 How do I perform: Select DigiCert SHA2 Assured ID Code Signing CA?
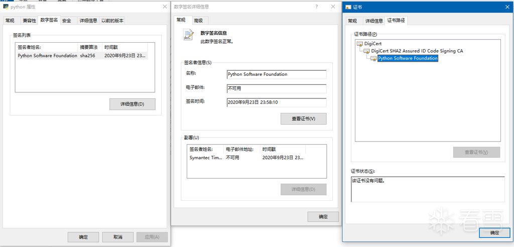(417, 51)
